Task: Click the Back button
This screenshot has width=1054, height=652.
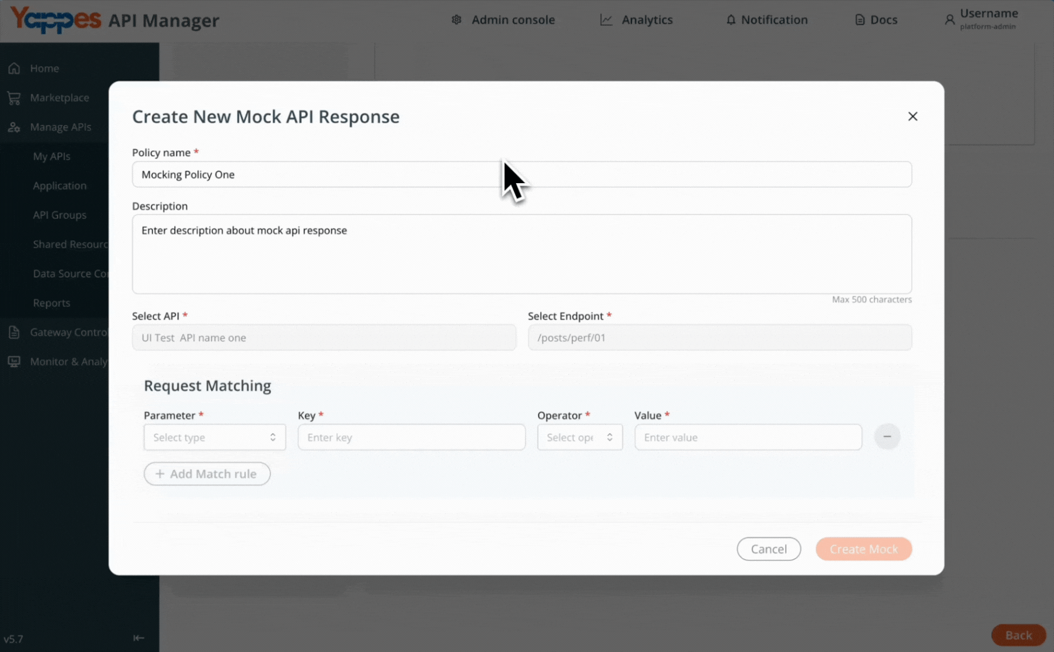Action: [x=1018, y=635]
